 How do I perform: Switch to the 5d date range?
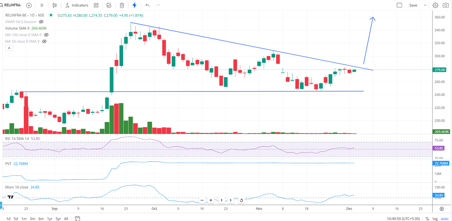tap(15, 218)
